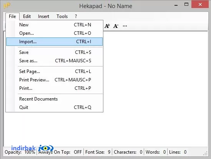Open the File menu
The width and height of the screenshot is (211, 159).
12,16
